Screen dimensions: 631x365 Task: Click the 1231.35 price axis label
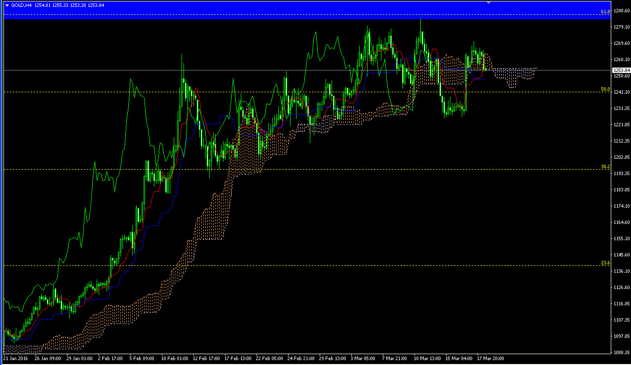tap(622, 109)
